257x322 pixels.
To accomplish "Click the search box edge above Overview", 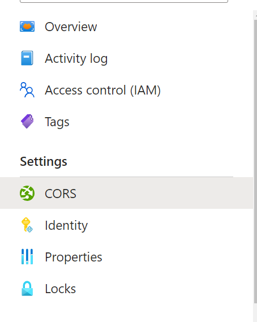I will [124, 2].
